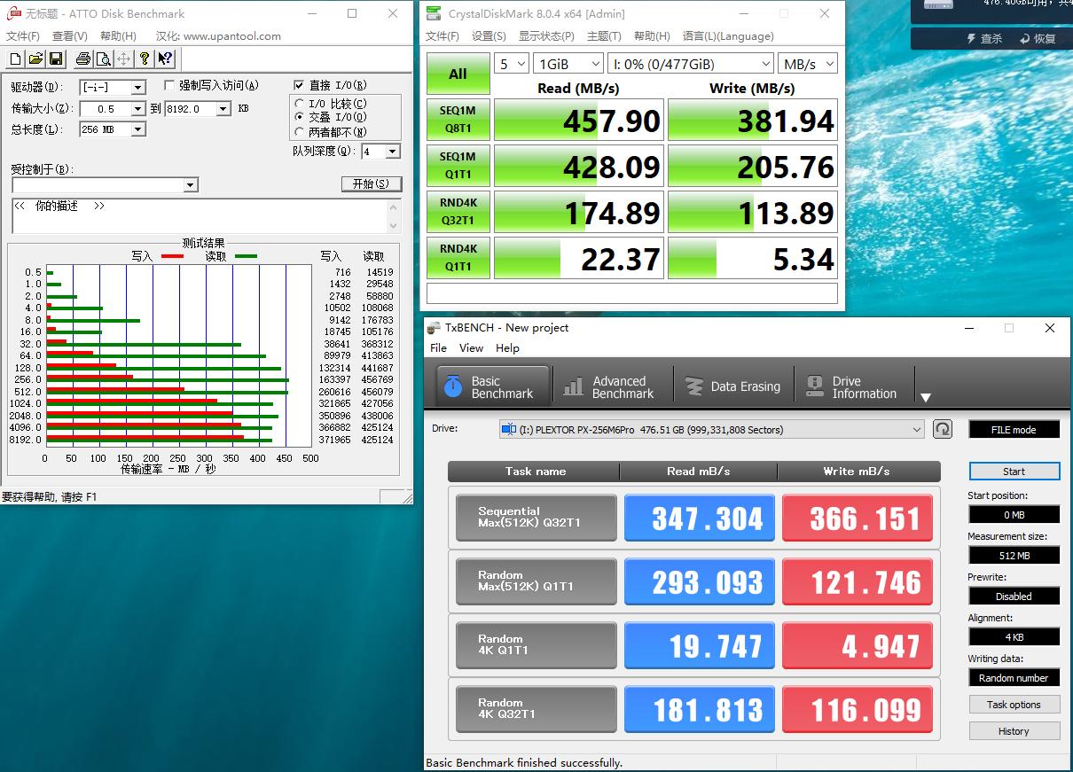Image resolution: width=1073 pixels, height=772 pixels.
Task: Open the 受控制于 dropdown in ATTO
Action: tap(190, 185)
